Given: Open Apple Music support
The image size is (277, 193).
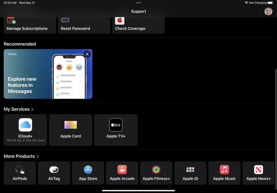Looking at the screenshot, I should [224, 173].
